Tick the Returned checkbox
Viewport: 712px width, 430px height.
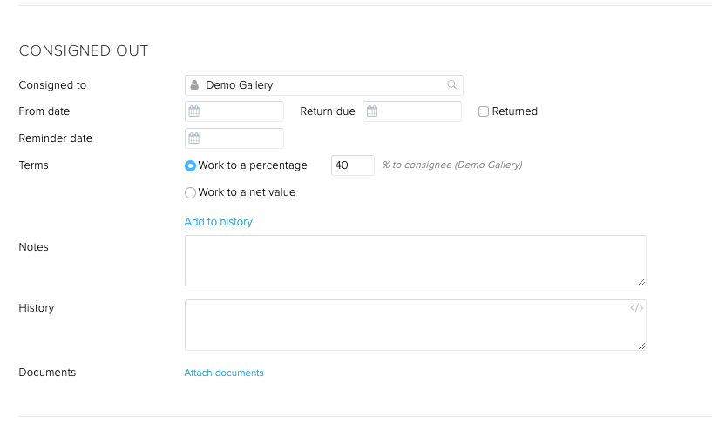[x=484, y=111]
